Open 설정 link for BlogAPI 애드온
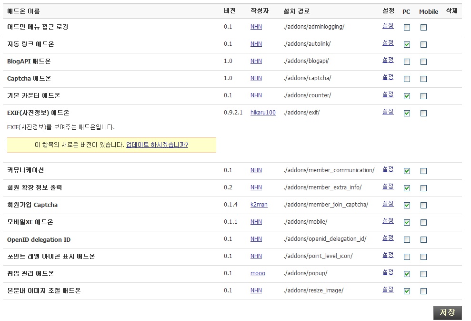Screen dimensions: 471x321 click(388, 60)
